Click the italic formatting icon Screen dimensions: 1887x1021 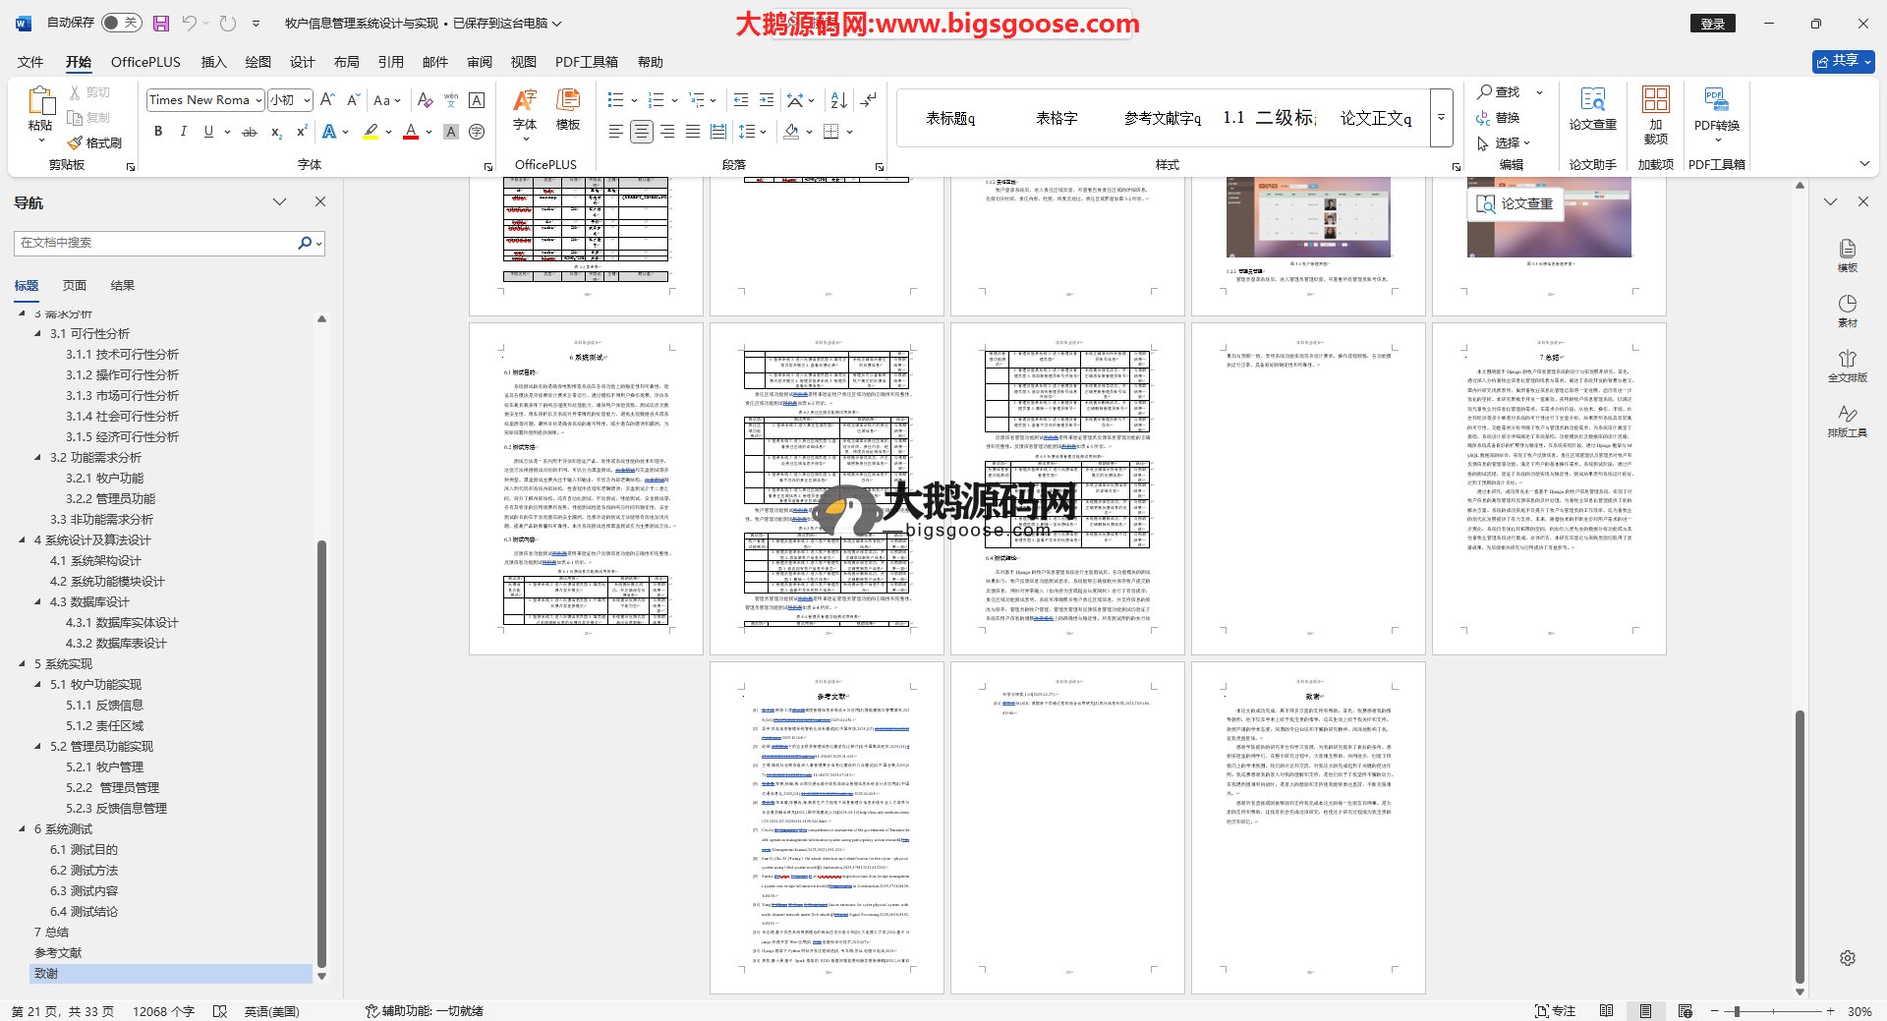coord(183,132)
